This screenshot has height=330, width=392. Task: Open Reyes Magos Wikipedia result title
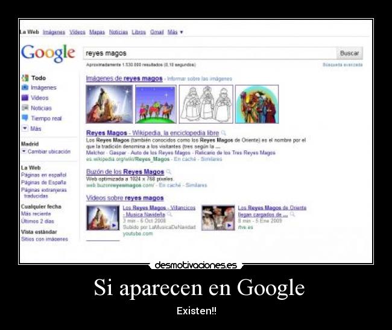click(x=153, y=133)
